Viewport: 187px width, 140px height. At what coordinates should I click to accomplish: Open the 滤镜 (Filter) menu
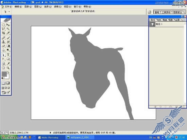pyautogui.click(x=58, y=7)
